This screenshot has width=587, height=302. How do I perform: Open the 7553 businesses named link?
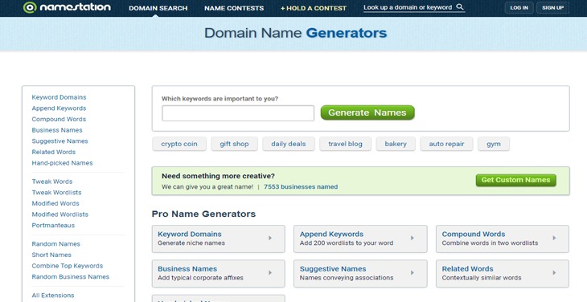coord(301,187)
